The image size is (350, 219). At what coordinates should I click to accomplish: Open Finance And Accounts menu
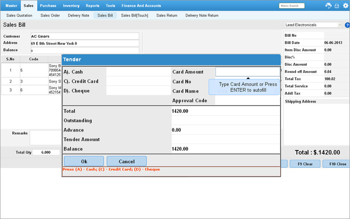coord(141,6)
